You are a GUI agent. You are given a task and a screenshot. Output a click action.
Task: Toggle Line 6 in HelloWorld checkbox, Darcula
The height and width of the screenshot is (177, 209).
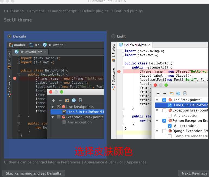click(x=64, y=111)
